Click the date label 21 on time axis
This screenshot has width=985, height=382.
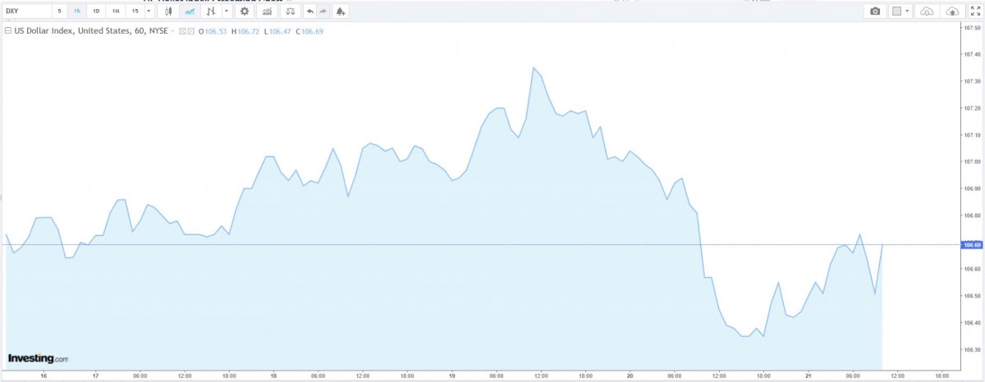point(809,375)
